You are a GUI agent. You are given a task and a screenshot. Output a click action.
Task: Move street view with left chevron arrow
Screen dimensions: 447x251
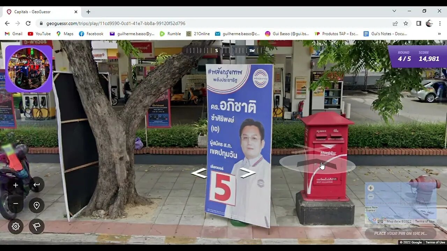pos(199,173)
